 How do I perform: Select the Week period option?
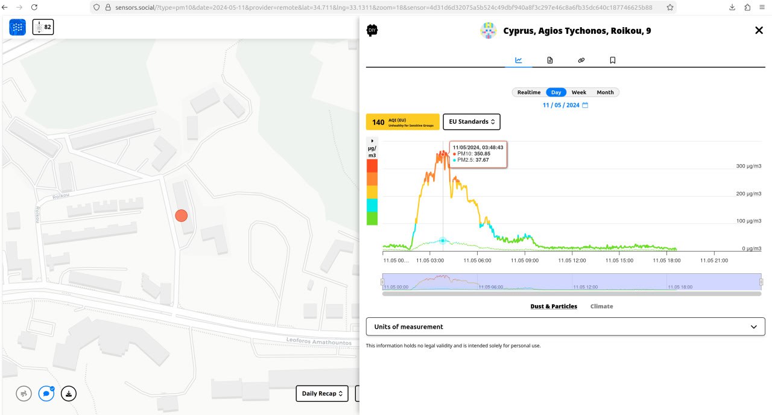point(579,92)
